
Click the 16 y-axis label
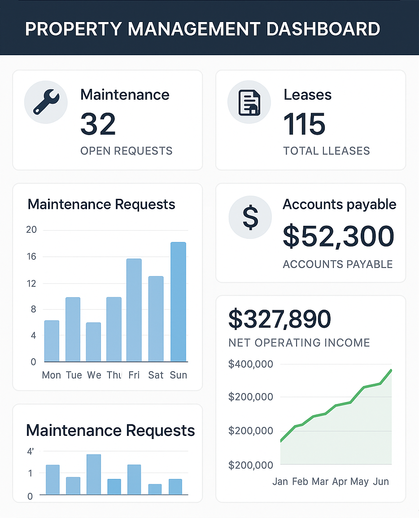point(31,257)
